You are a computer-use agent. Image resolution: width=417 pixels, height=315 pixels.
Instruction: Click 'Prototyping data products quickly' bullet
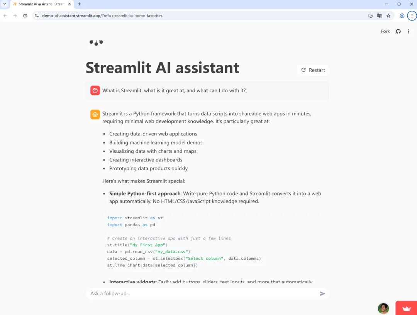[148, 169]
